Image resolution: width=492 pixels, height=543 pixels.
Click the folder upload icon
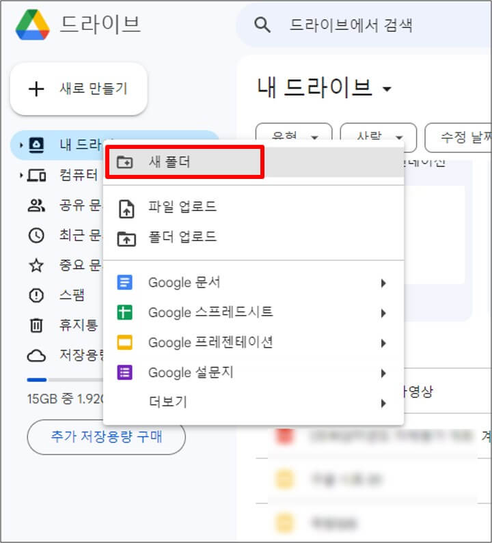click(x=126, y=239)
